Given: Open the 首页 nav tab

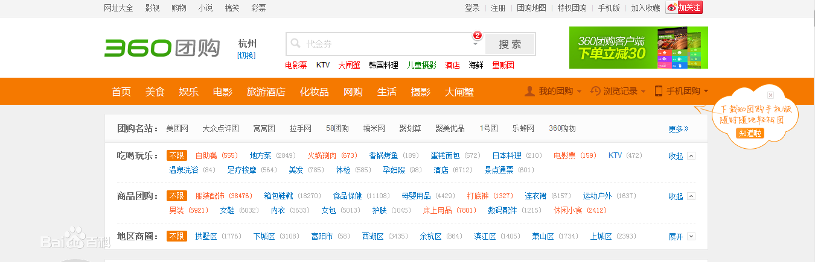Looking at the screenshot, I should pyautogui.click(x=121, y=92).
